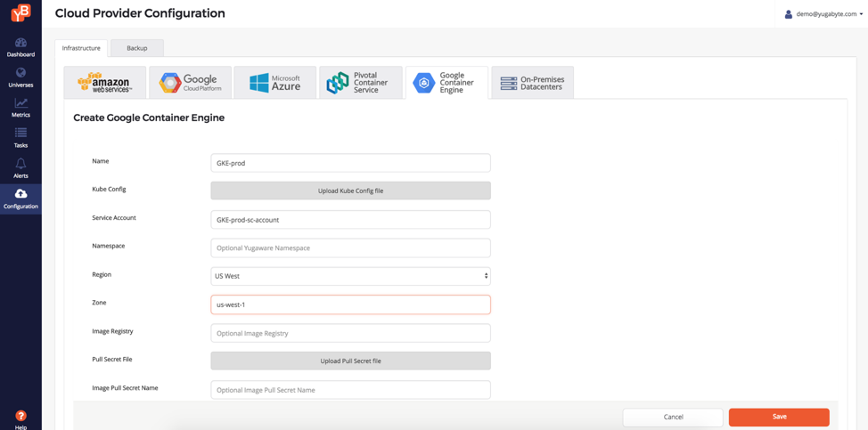This screenshot has width=868, height=430.
Task: Open the demo@yugabyte.com user menu
Action: click(823, 14)
